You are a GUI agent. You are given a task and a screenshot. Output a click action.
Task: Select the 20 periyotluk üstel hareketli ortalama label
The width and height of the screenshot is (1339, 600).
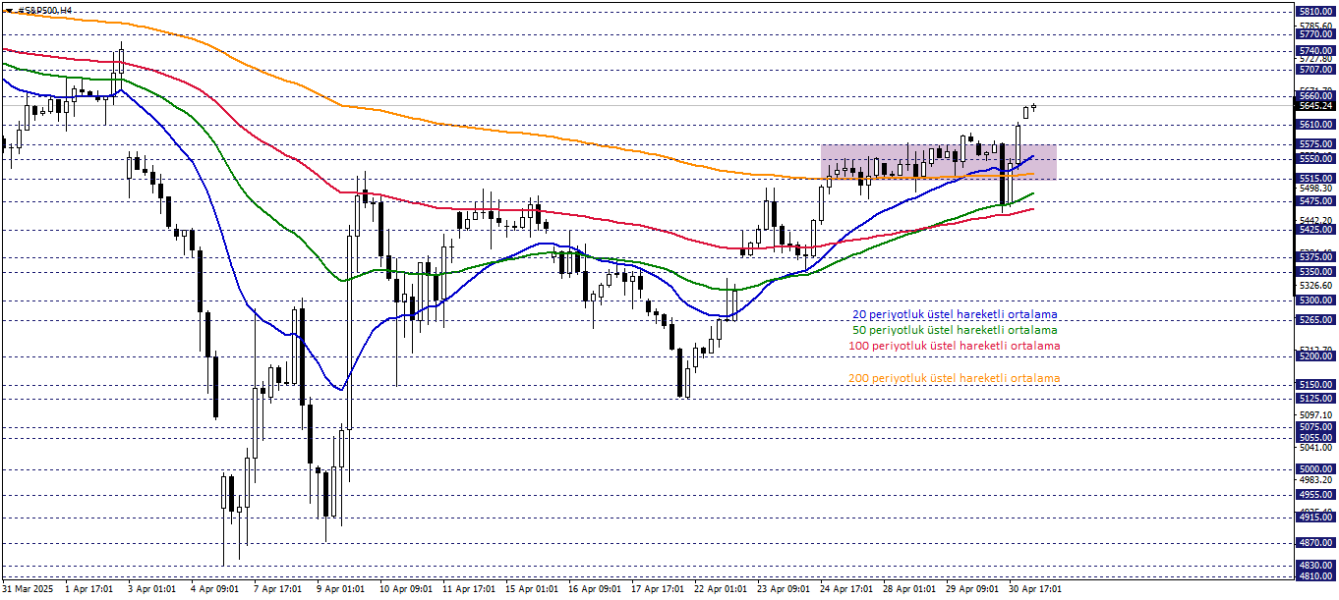956,315
